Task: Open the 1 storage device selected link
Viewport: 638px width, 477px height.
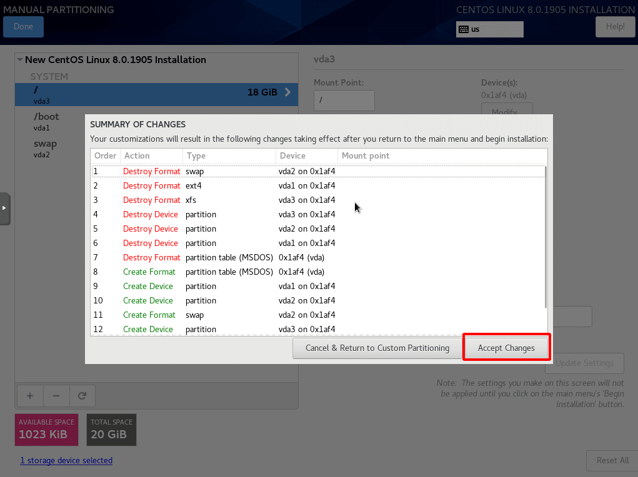Action: click(x=66, y=460)
